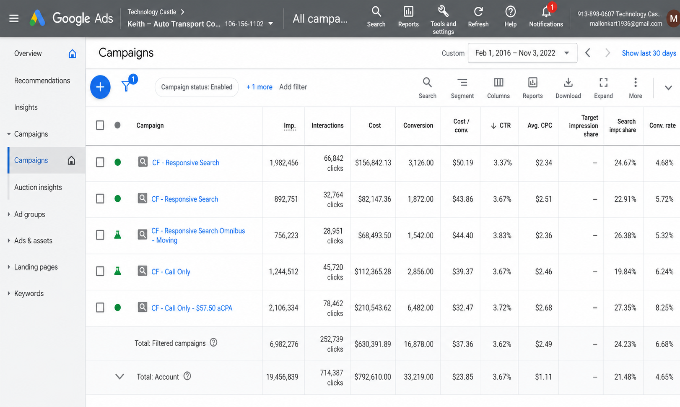The height and width of the screenshot is (407, 680).
Task: Go to Recommendations in sidebar
Action: click(42, 81)
